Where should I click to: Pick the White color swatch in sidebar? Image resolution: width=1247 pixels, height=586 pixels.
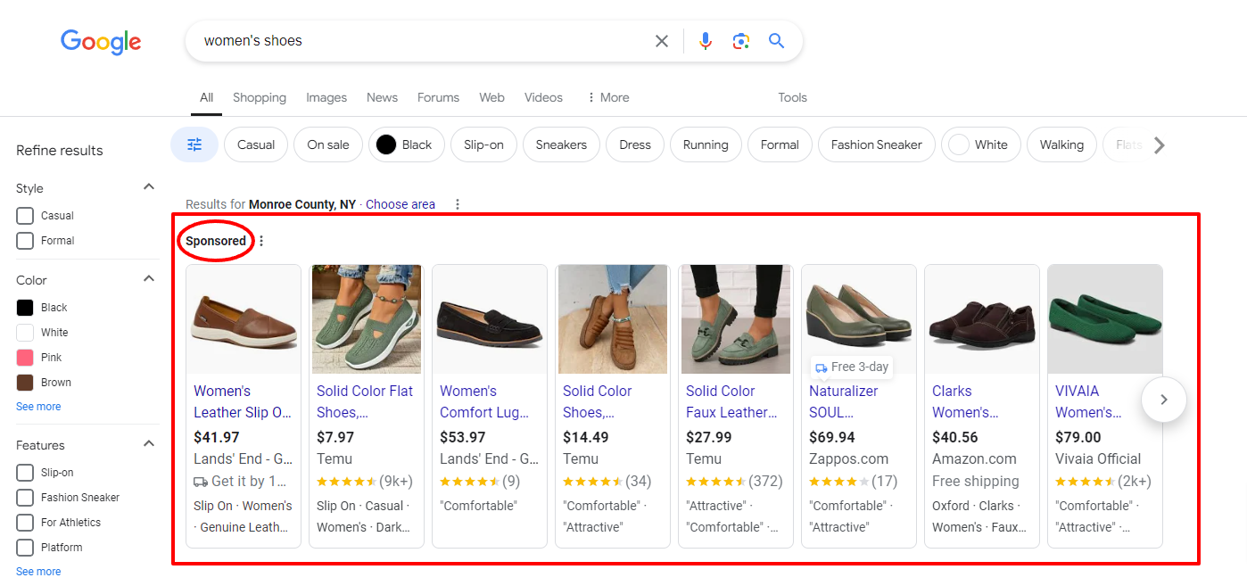tap(25, 333)
